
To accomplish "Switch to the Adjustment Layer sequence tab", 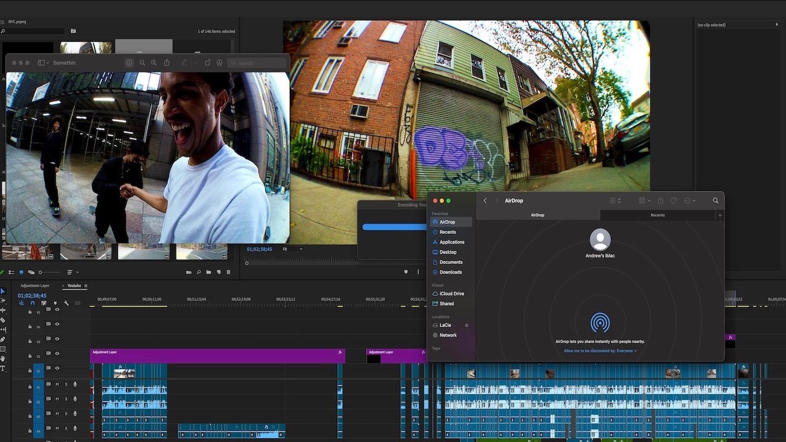I will (35, 285).
